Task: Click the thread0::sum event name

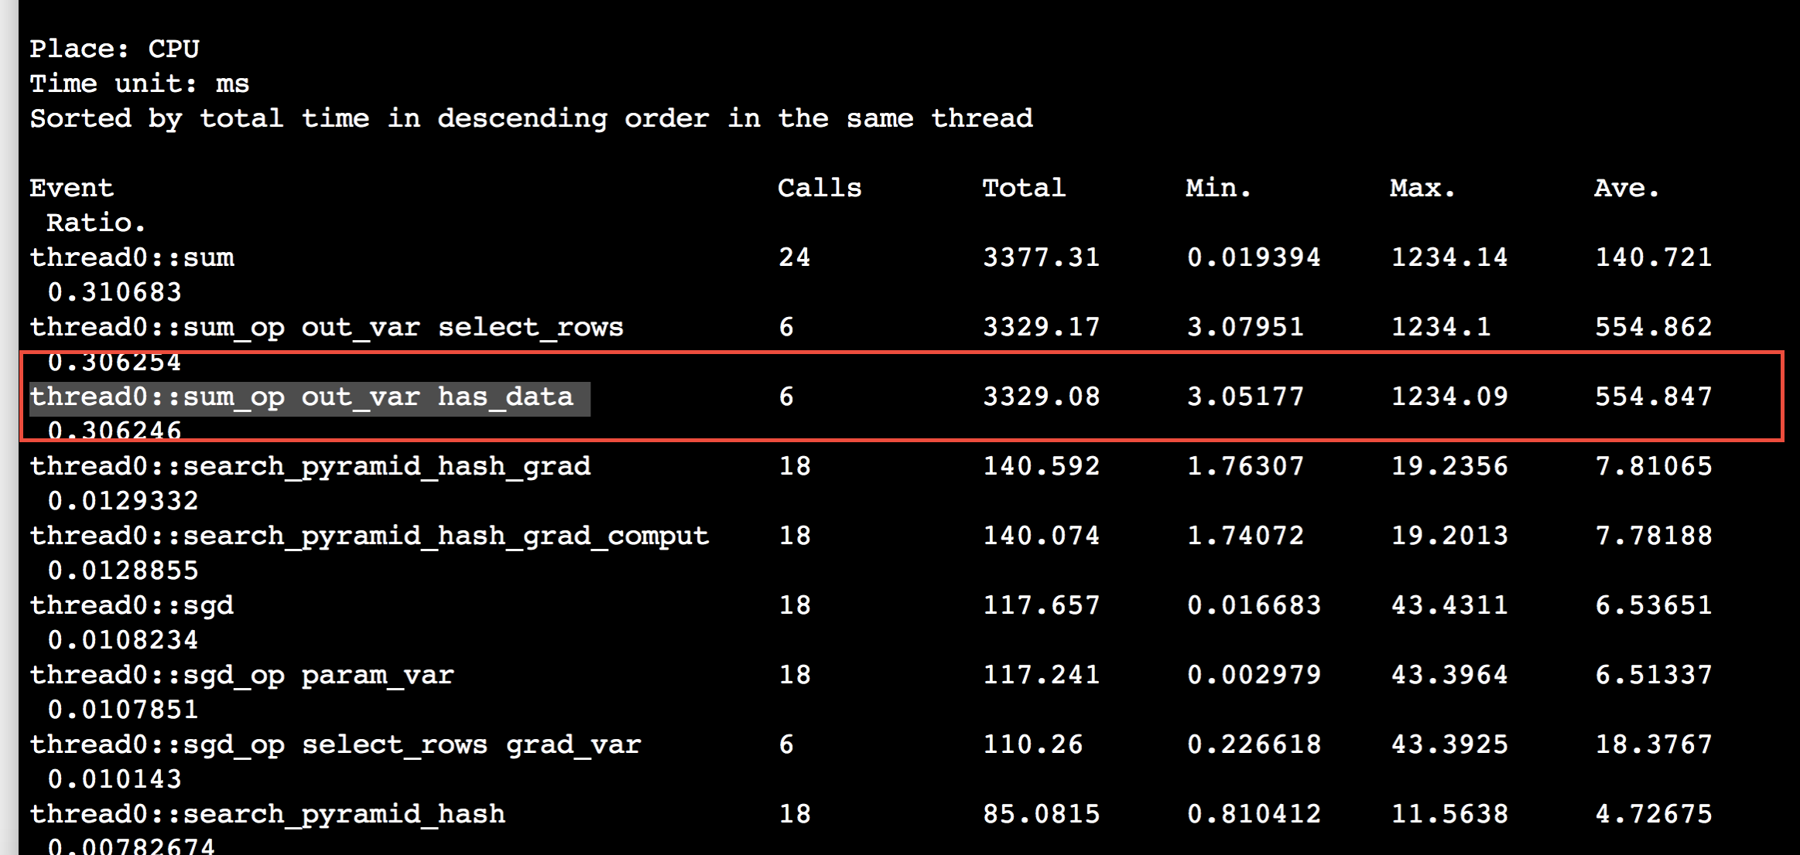Action: coord(132,257)
